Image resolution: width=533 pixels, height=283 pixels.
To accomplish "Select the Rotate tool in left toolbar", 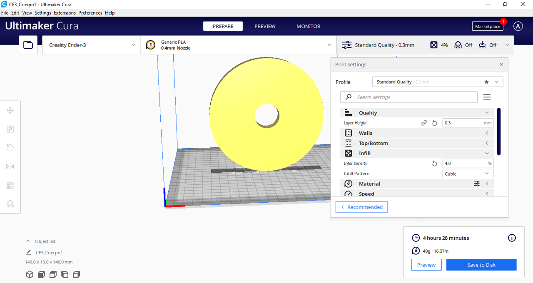I will tap(10, 148).
